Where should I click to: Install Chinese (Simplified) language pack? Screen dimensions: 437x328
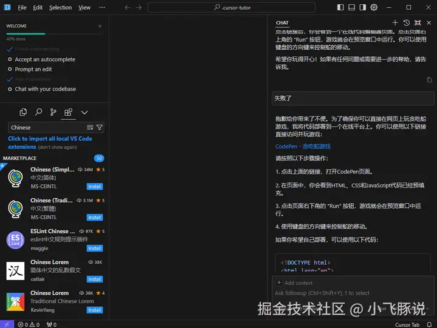pos(95,187)
